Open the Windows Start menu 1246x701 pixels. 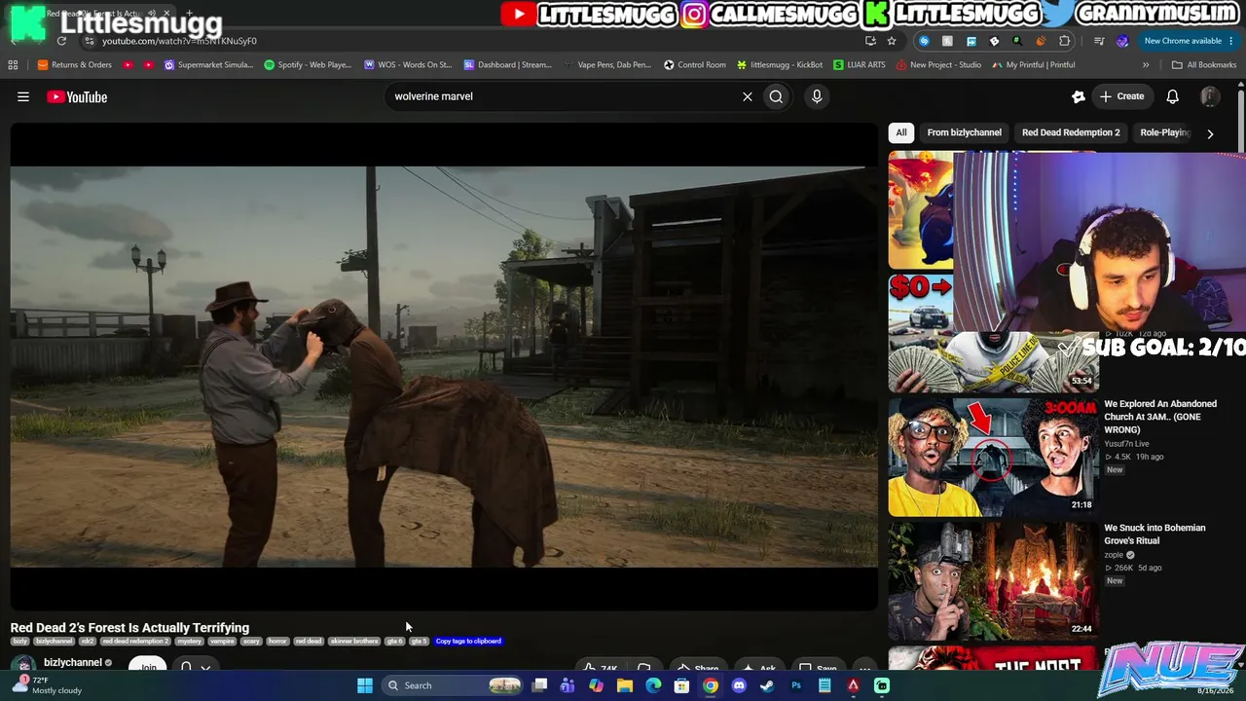click(x=365, y=685)
